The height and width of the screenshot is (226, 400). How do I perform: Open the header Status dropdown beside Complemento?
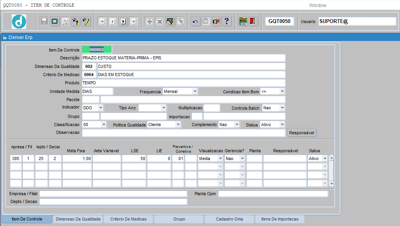pyautogui.click(x=282, y=125)
